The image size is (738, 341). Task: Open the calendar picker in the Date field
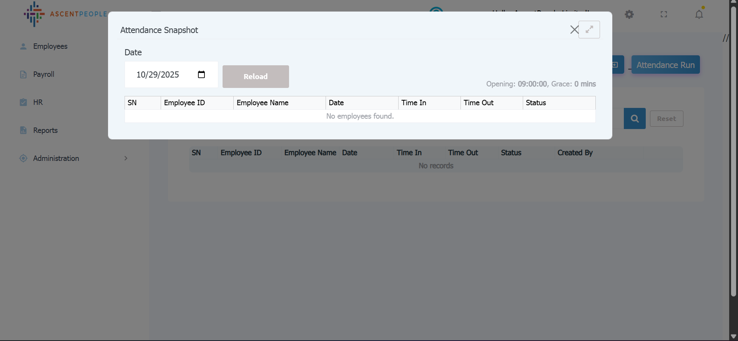pyautogui.click(x=201, y=74)
